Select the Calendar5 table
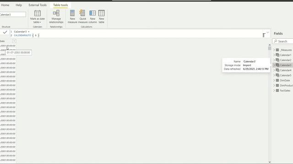Viewport: 293px width, 164px height. [x=285, y=75]
